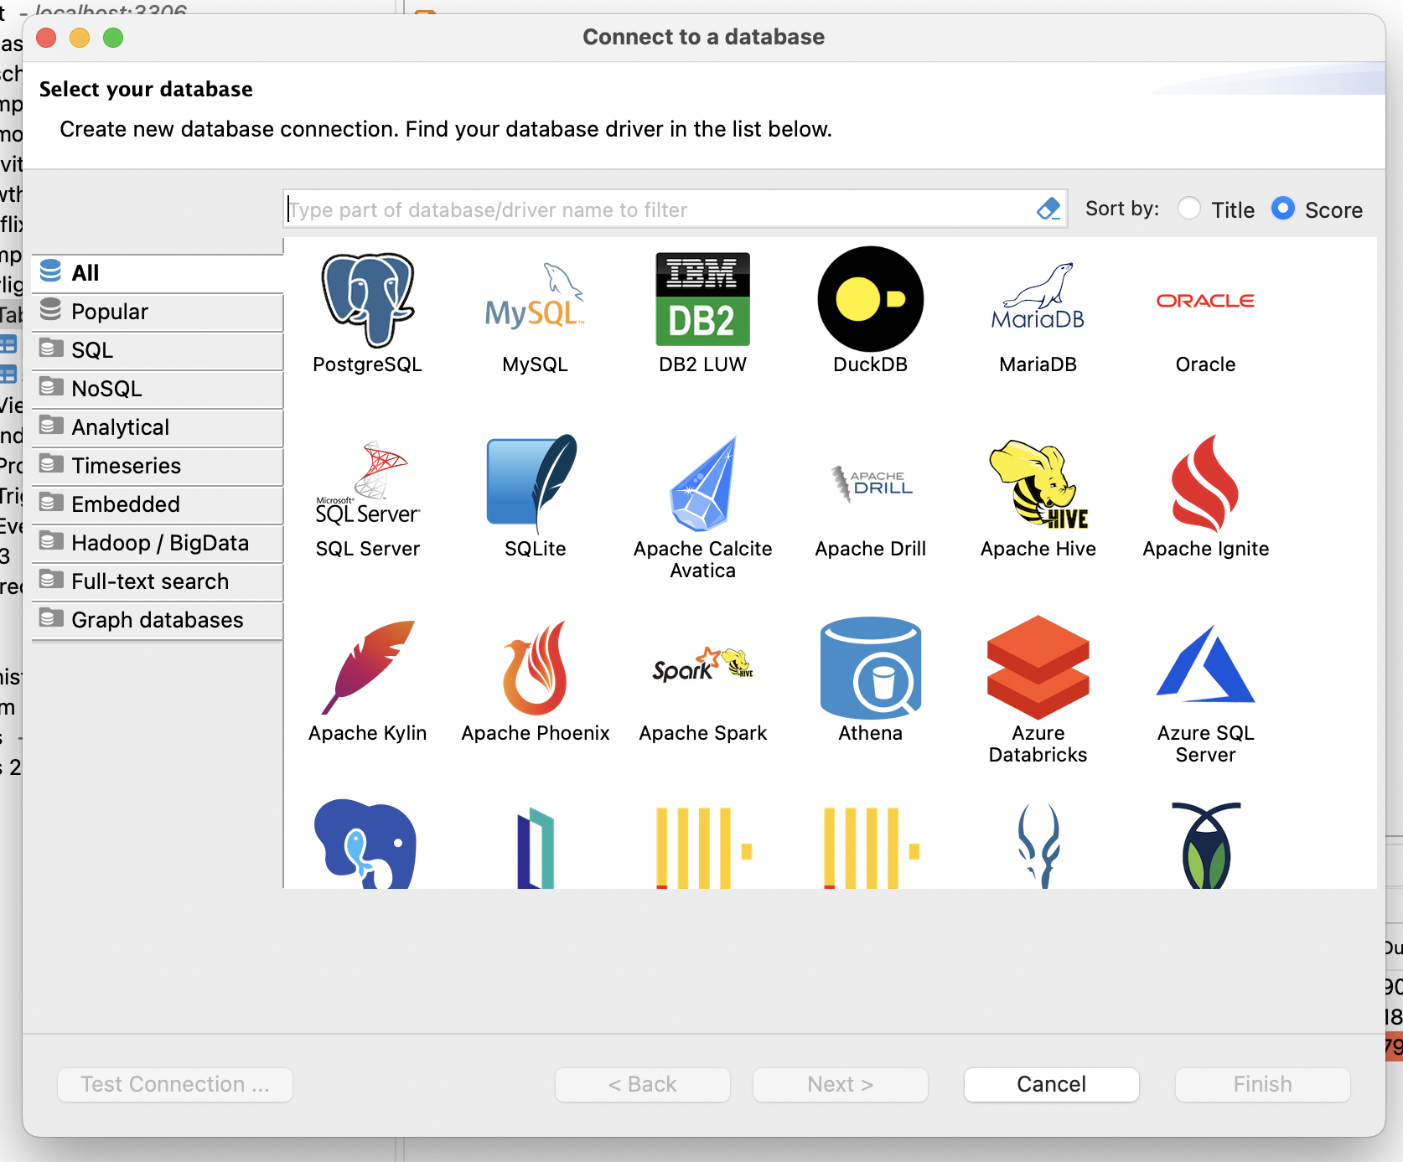Pick the DuckDB database icon
This screenshot has width=1403, height=1162.
(870, 300)
